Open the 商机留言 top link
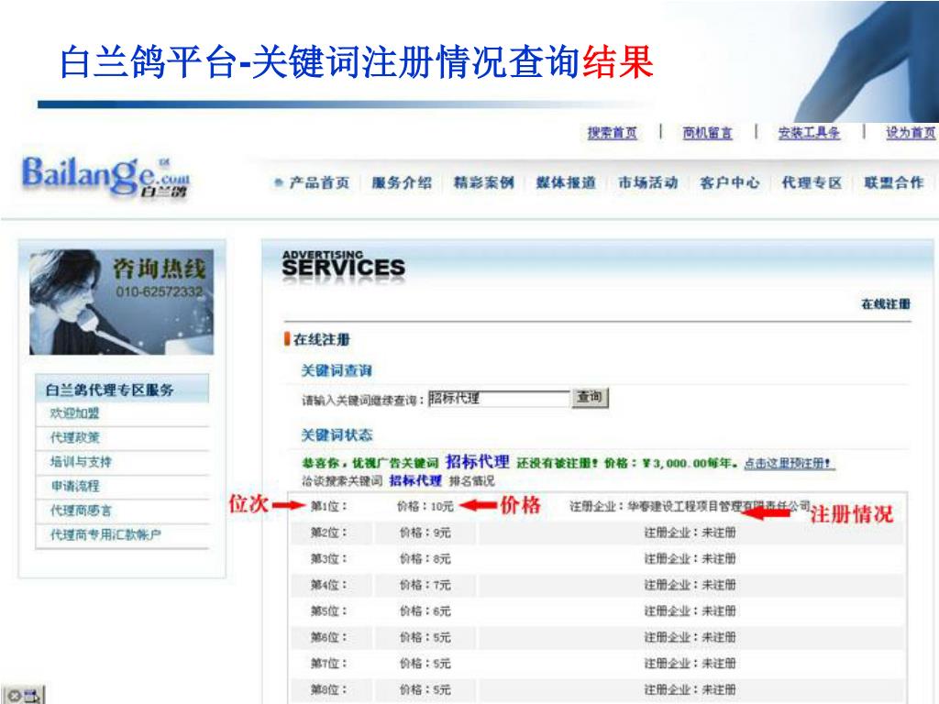The height and width of the screenshot is (704, 939). coord(708,132)
